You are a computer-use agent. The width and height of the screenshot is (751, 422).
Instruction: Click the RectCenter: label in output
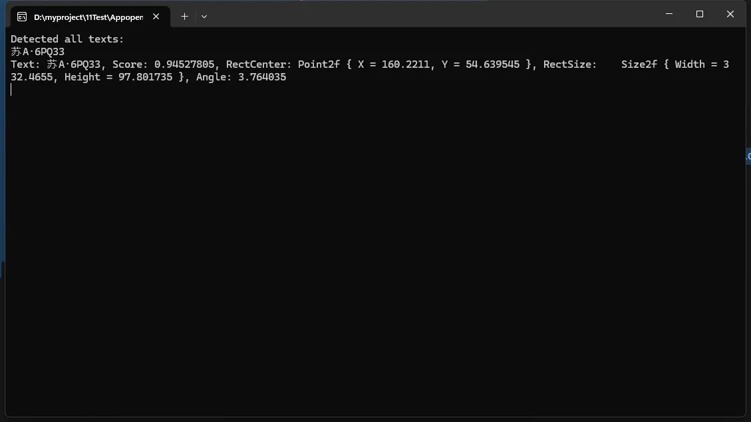coord(259,64)
